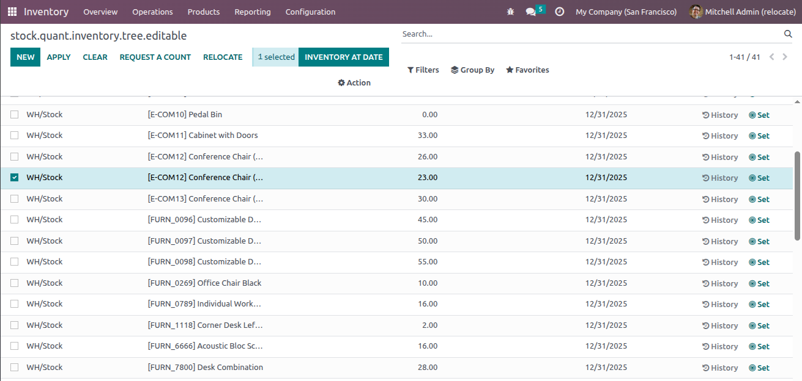Click the APPLY button
The width and height of the screenshot is (802, 381).
click(59, 57)
